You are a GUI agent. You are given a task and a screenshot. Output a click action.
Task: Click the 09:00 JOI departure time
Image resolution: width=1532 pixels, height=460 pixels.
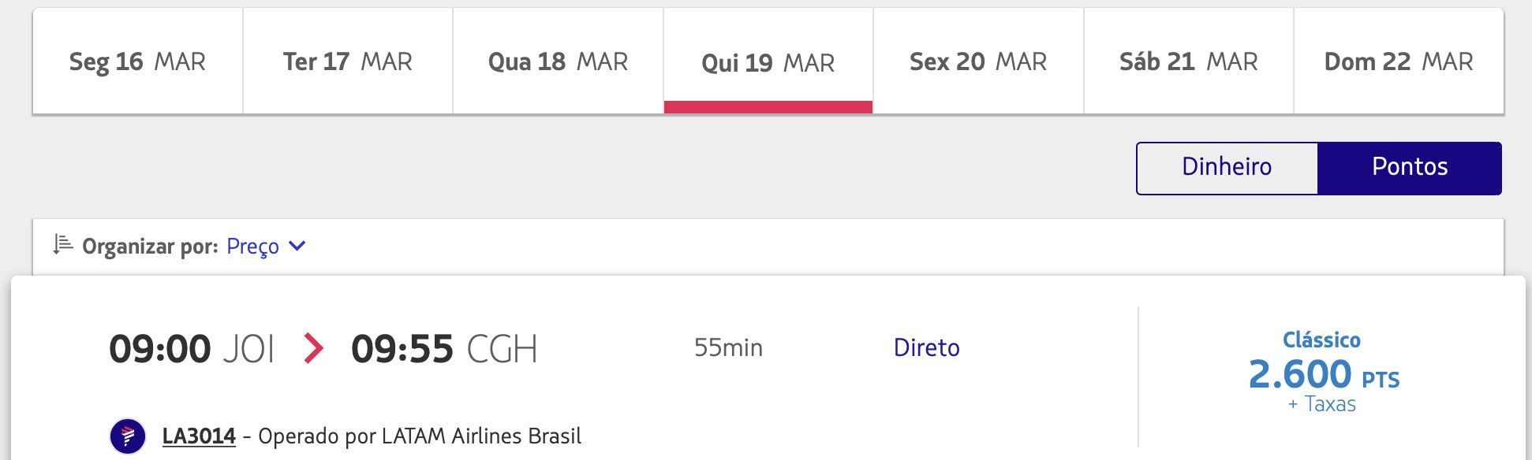tap(192, 348)
